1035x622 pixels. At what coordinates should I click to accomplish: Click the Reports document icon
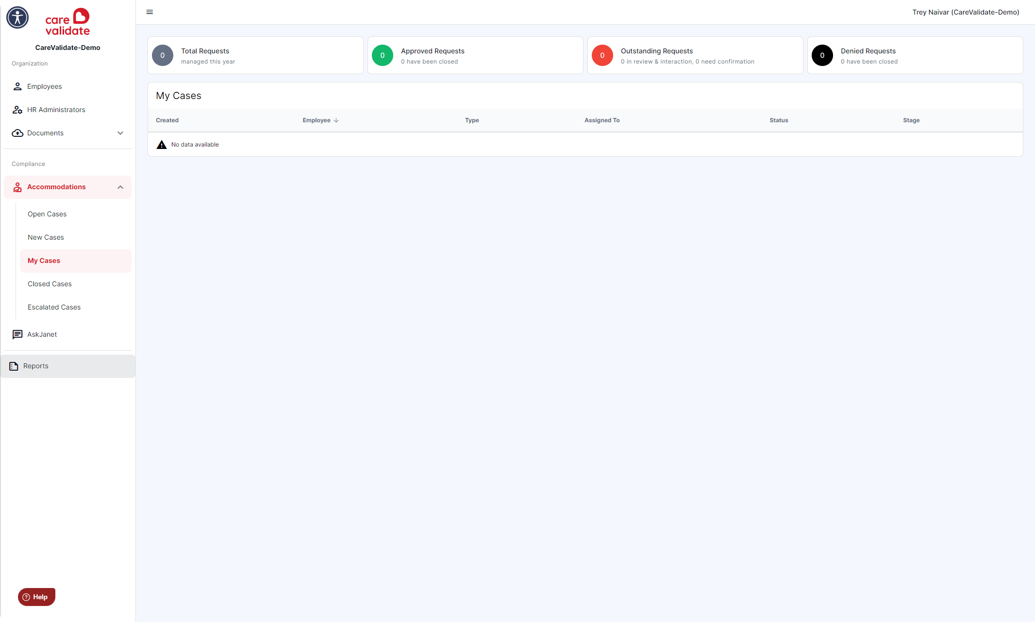click(x=14, y=366)
